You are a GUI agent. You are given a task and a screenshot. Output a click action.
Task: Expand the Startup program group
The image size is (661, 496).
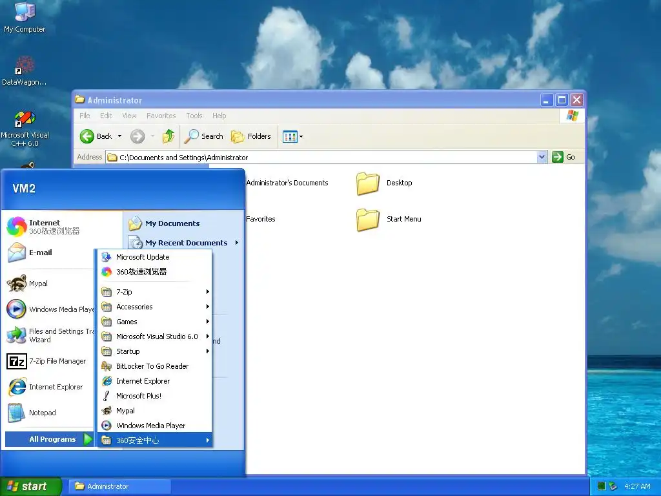pyautogui.click(x=155, y=351)
